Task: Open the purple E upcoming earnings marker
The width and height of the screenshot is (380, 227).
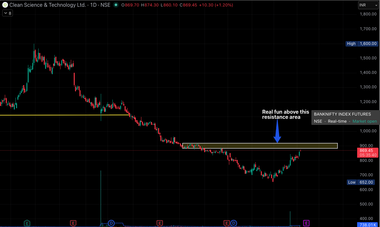Action: (x=306, y=223)
